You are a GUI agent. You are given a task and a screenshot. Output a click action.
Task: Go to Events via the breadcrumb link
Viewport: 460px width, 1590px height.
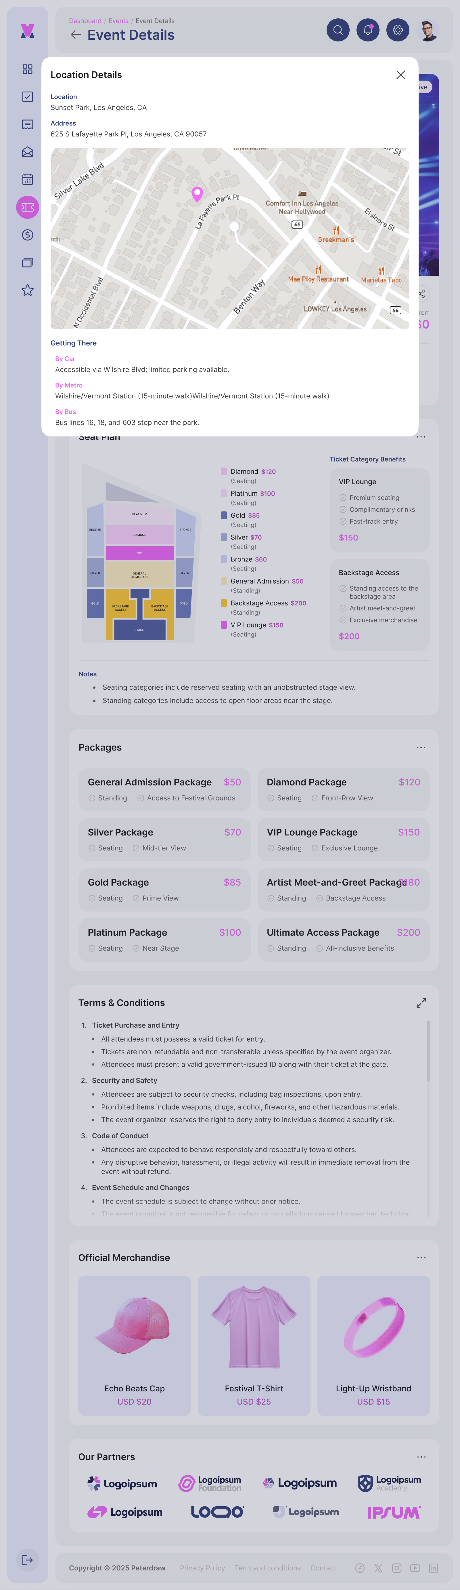tap(118, 20)
